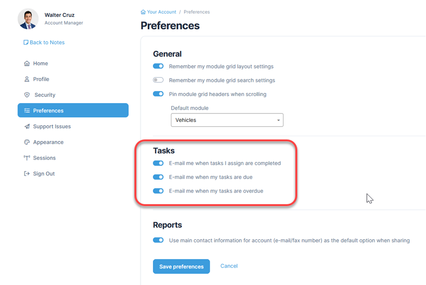Click the Security shield icon

click(27, 95)
